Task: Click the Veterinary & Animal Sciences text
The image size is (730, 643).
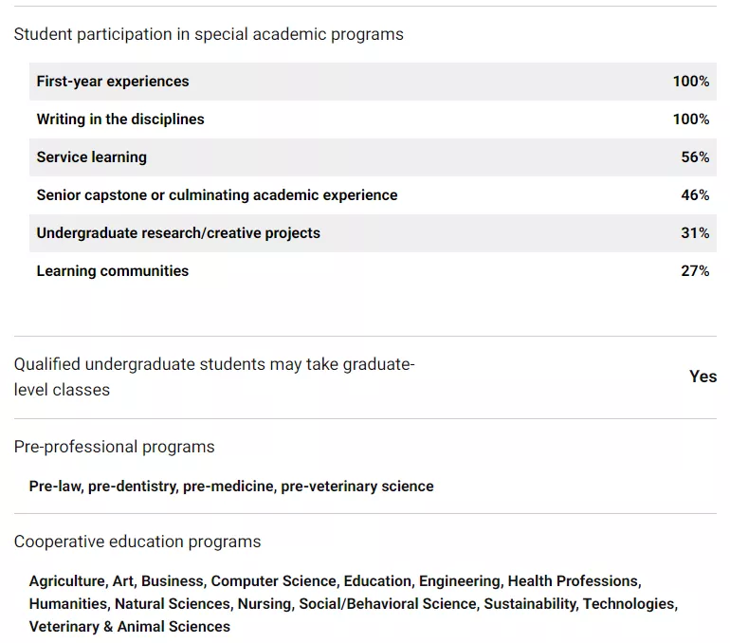Action: [x=130, y=627]
